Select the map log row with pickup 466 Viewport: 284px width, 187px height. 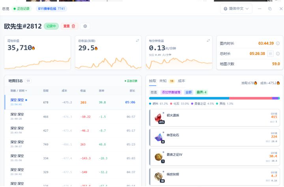pos(73,116)
